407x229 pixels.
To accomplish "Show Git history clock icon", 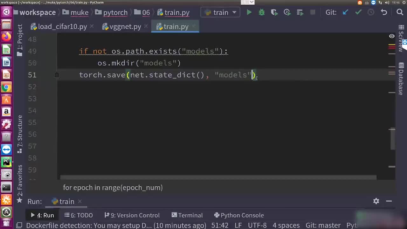I will click(371, 12).
